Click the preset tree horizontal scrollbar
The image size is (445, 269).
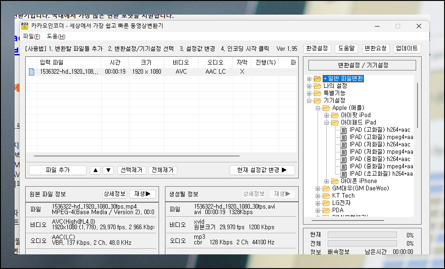(x=348, y=220)
